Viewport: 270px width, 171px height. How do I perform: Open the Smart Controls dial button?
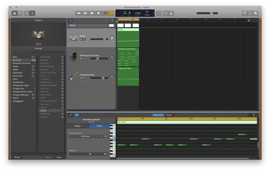27,13
